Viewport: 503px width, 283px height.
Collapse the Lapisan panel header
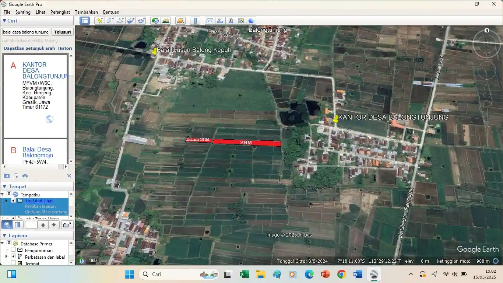pyautogui.click(x=4, y=235)
